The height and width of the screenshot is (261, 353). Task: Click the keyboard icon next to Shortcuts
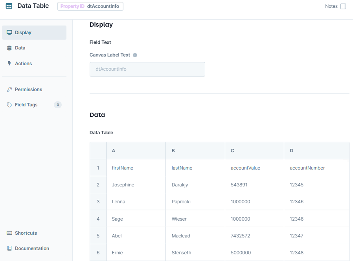pos(9,233)
